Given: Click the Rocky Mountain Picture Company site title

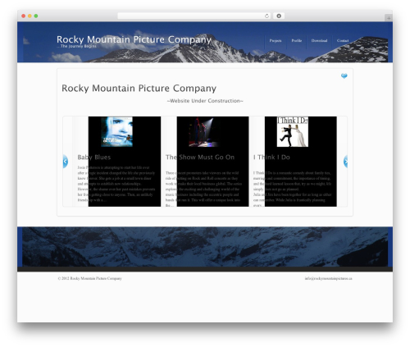Looking at the screenshot, I should pyautogui.click(x=134, y=39).
